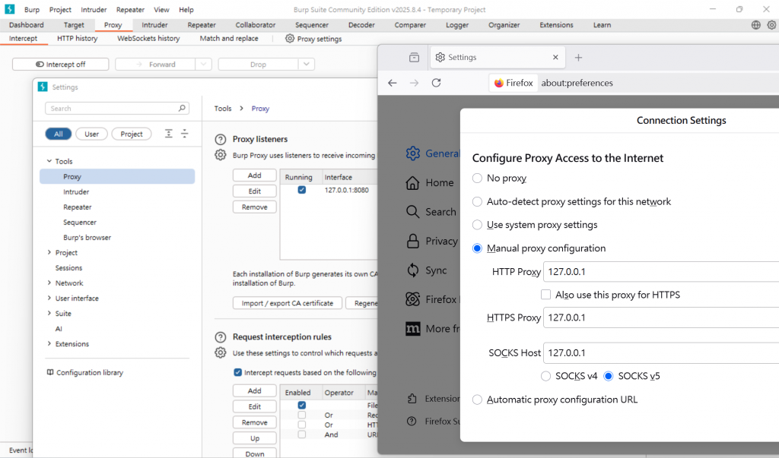779x458 pixels.
Task: Open the Sync category in Firefox preferences
Action: click(x=413, y=270)
